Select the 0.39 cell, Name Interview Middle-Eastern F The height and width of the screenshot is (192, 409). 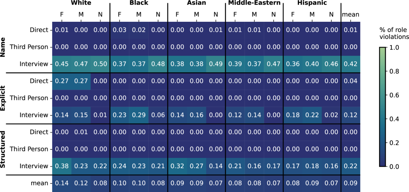point(235,64)
